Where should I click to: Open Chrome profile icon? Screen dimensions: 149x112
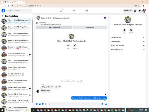point(144,6)
